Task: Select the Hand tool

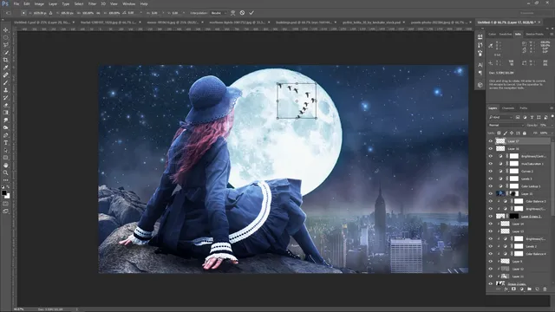Action: click(x=6, y=166)
